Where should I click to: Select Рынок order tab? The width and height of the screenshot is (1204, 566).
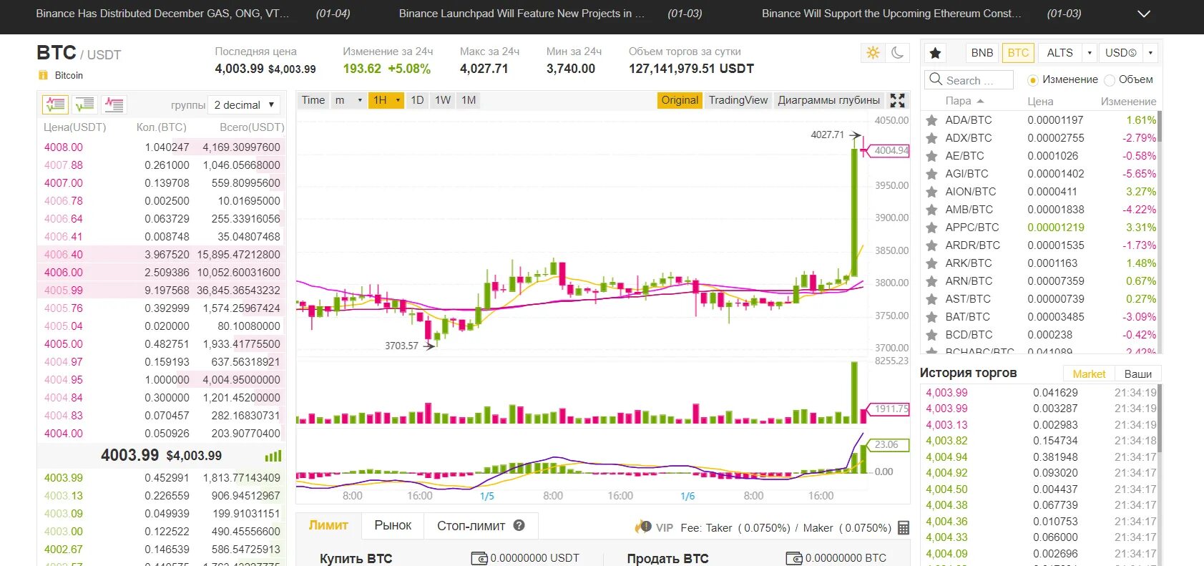pyautogui.click(x=393, y=525)
